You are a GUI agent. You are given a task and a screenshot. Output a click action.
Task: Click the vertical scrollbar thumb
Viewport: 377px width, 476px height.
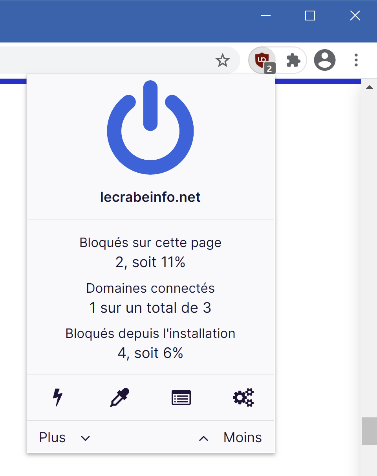(x=369, y=431)
